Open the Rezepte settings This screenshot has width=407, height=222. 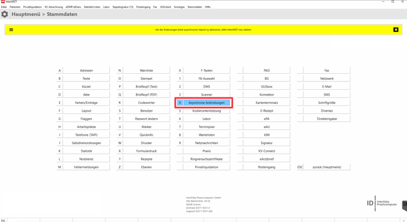point(146,159)
